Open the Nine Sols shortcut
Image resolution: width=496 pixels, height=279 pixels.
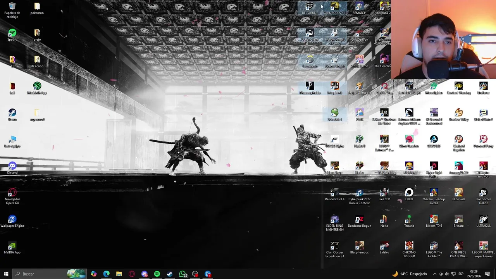458,195
